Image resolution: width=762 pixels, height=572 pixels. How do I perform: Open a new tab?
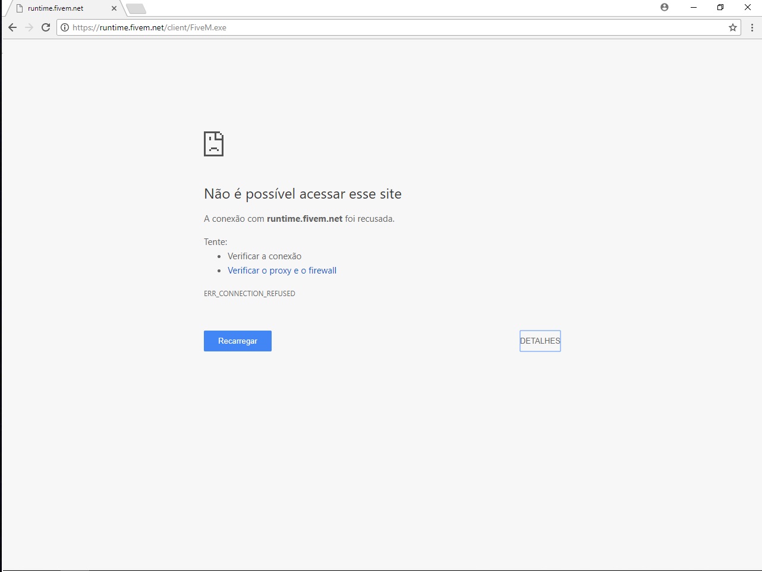click(136, 8)
